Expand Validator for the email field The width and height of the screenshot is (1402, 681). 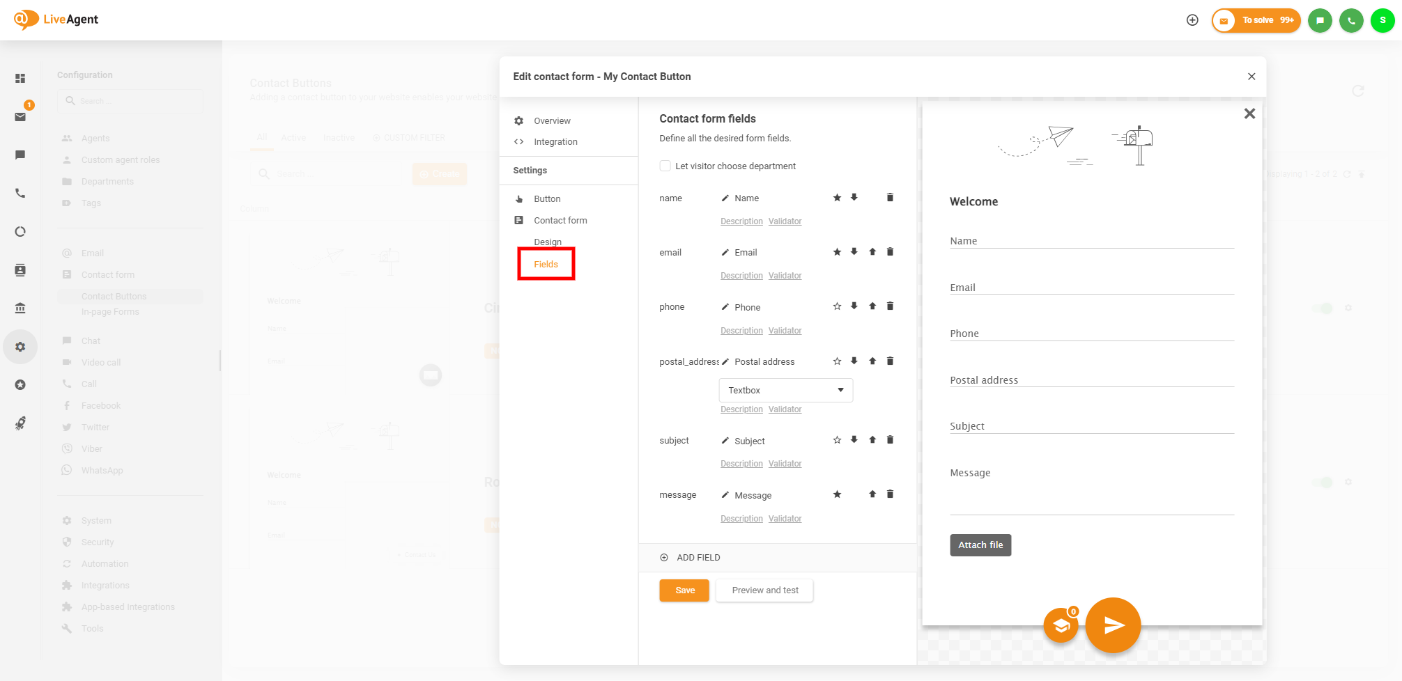point(785,276)
